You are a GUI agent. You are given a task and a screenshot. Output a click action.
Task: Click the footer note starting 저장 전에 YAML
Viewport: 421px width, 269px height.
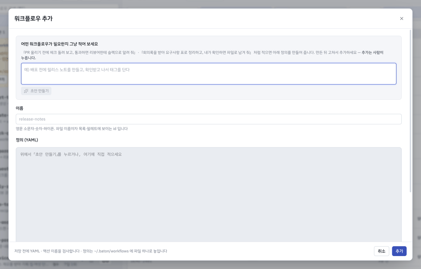91,251
